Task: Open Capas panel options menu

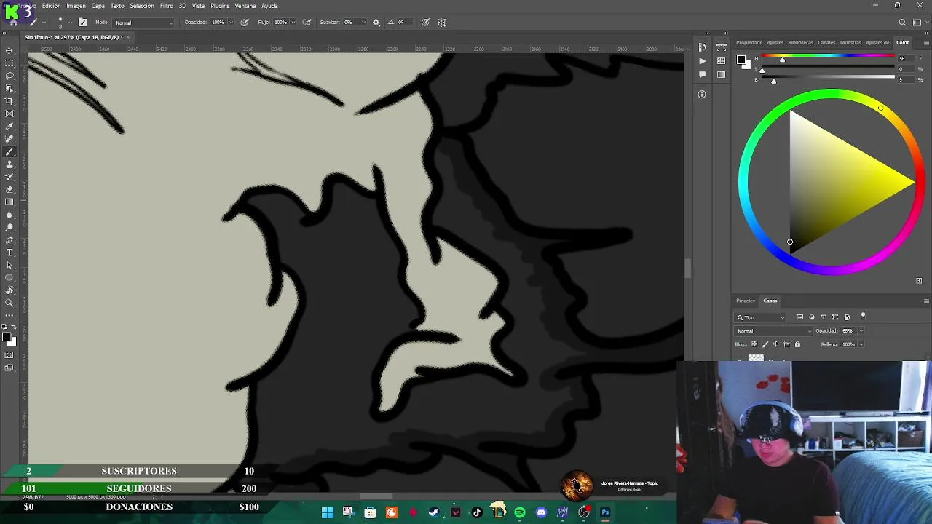Action: [x=926, y=301]
